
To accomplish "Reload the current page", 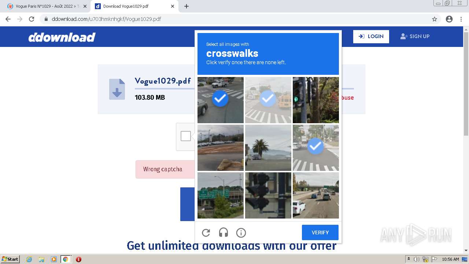I will (32, 19).
